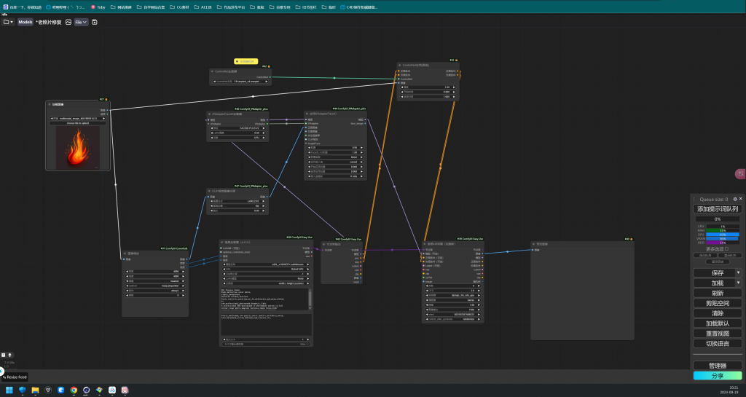Open the AI工具 bookmark folder
746x397 pixels.
(203, 7)
